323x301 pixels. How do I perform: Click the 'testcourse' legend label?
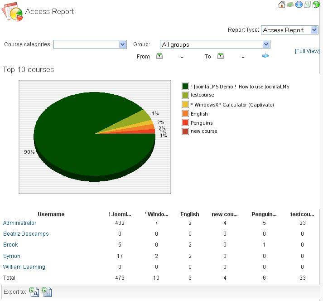click(202, 95)
